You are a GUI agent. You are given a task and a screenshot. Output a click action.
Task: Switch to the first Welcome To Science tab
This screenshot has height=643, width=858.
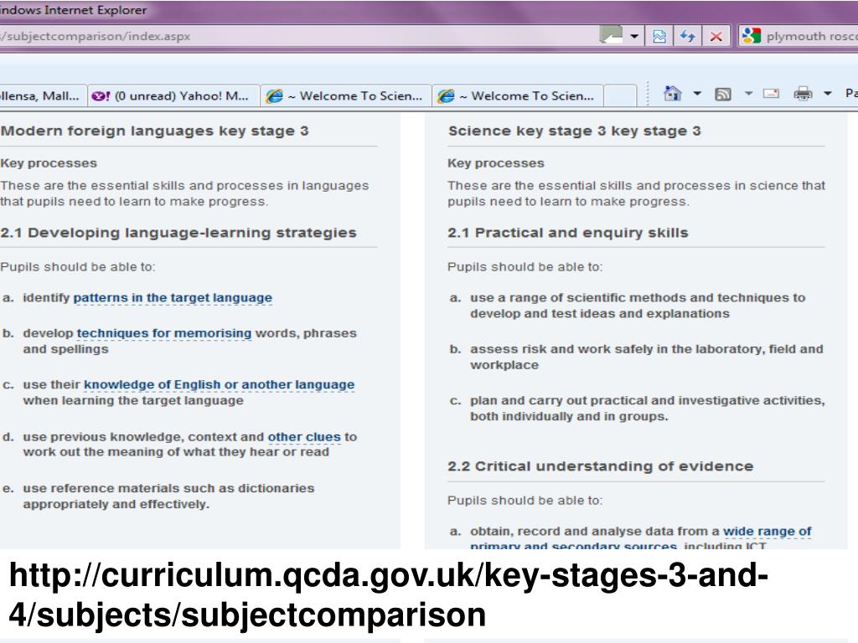point(346,96)
